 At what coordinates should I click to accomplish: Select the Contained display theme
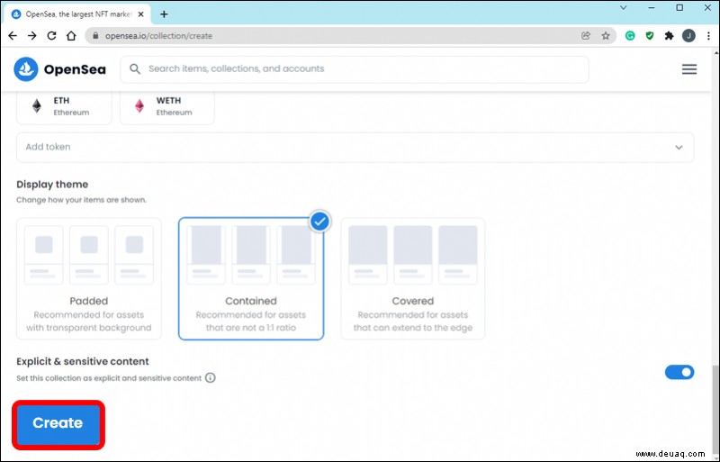point(251,279)
